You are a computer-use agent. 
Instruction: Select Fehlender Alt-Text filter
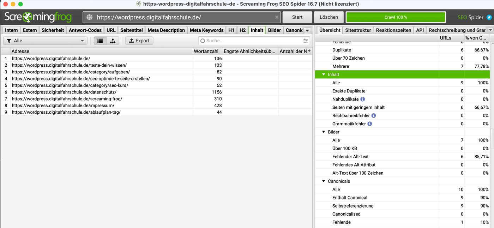(x=402, y=157)
